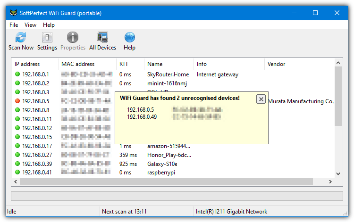Click the Galaxy-S10e device name
This screenshot has height=222, width=354.
[162, 164]
